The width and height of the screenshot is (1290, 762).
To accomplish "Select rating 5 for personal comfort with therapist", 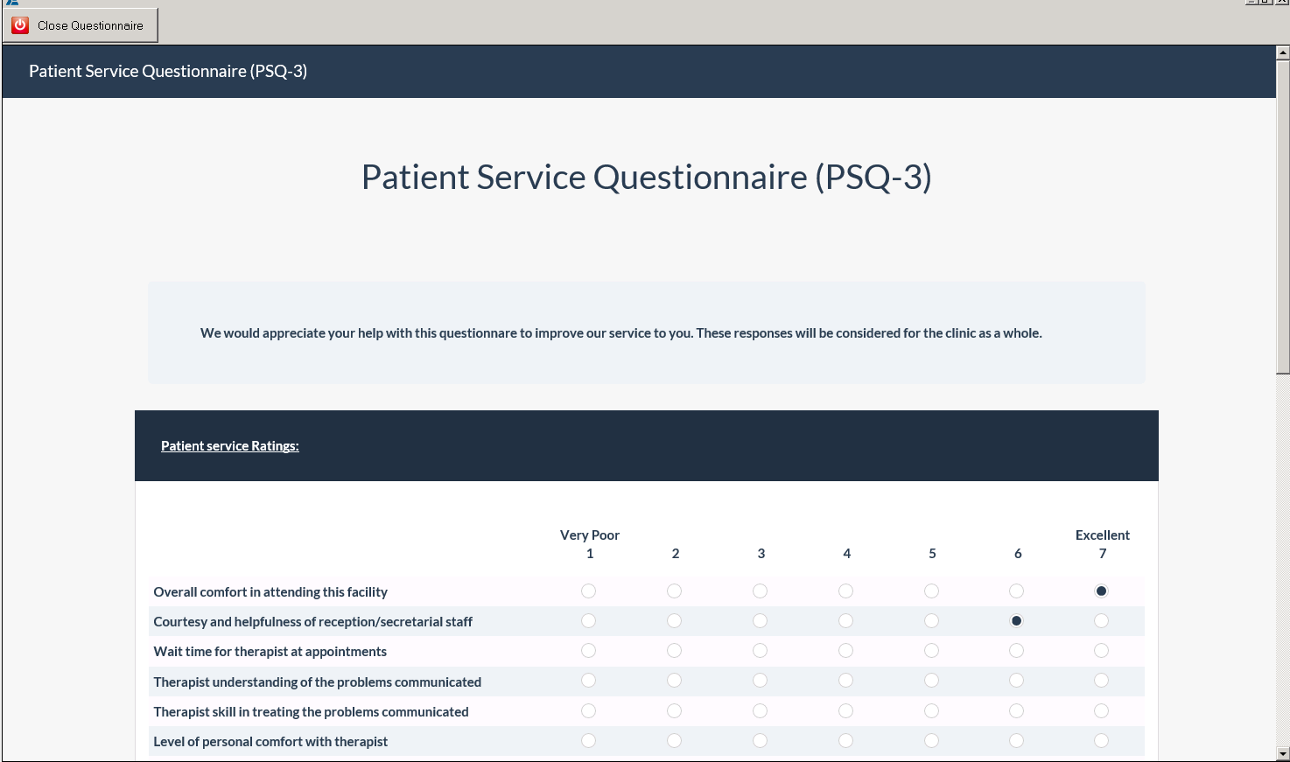I will click(931, 740).
